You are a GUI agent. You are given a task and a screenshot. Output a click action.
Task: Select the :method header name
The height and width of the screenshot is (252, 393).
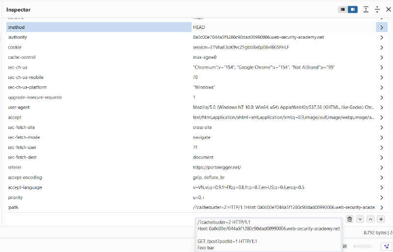coord(16,27)
